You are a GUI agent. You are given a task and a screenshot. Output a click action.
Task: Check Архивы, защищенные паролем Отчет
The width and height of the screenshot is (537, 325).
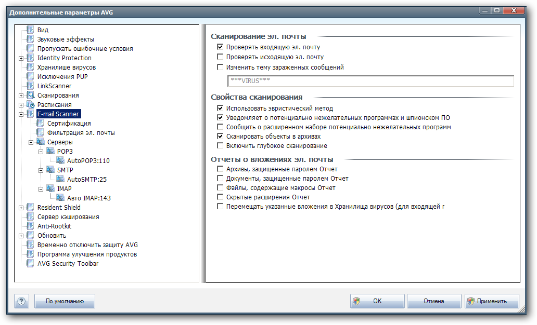pyautogui.click(x=220, y=169)
